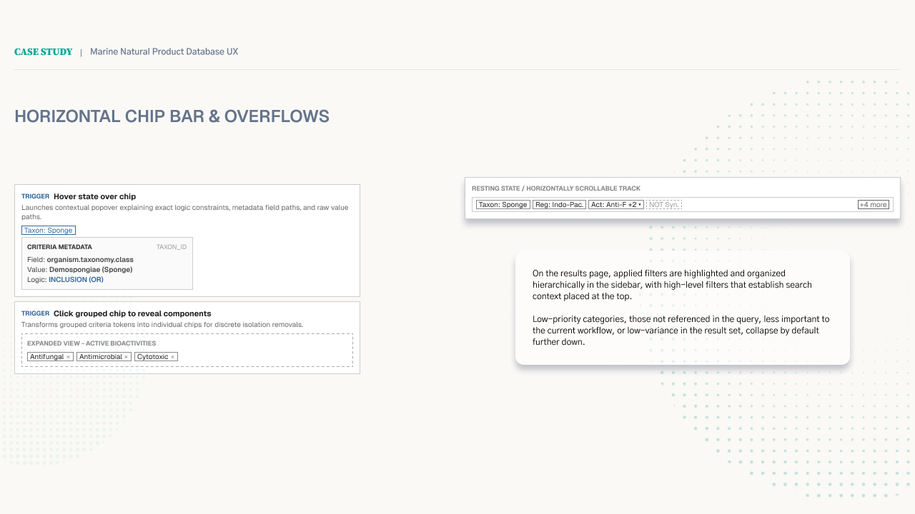Image resolution: width=915 pixels, height=514 pixels.
Task: Click the 'HORIZONTAL CHIP BAR & OVERFLOWS' title
Action: (x=172, y=116)
